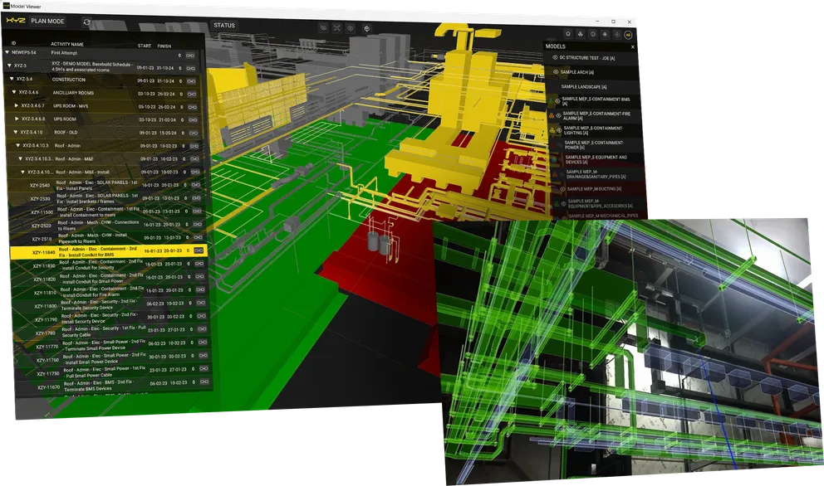Select the crosshair target icon on STATUS toolbar
The image size is (824, 486).
point(367,29)
